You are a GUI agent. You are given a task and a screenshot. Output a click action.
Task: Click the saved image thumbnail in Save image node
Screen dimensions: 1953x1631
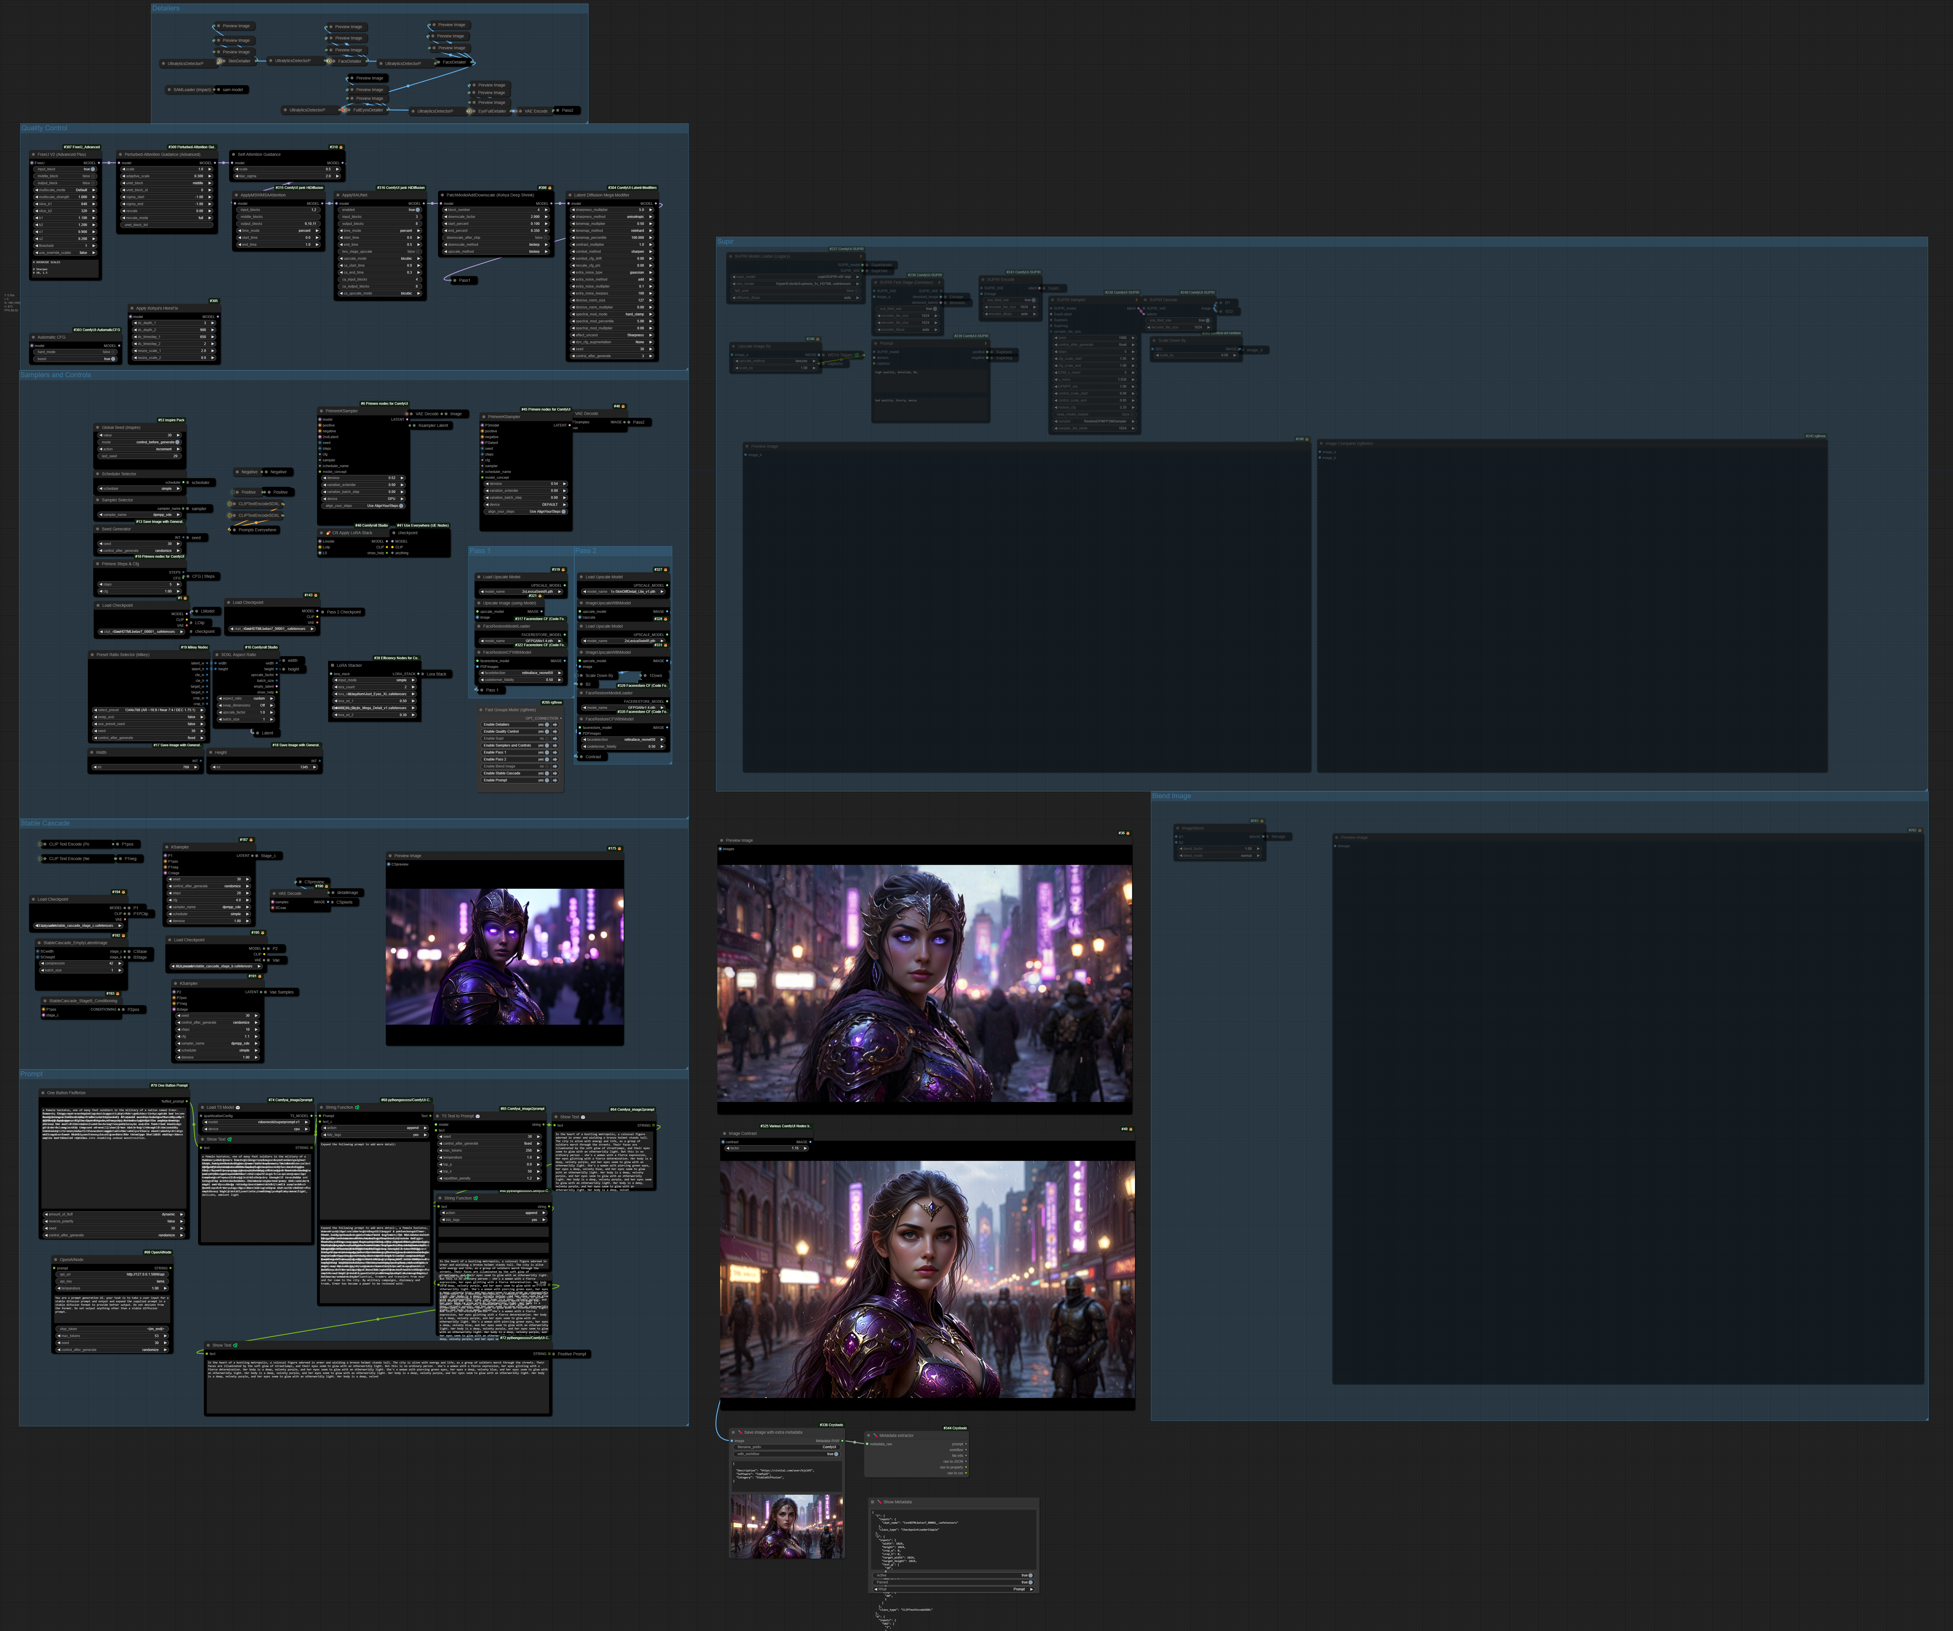[787, 1527]
